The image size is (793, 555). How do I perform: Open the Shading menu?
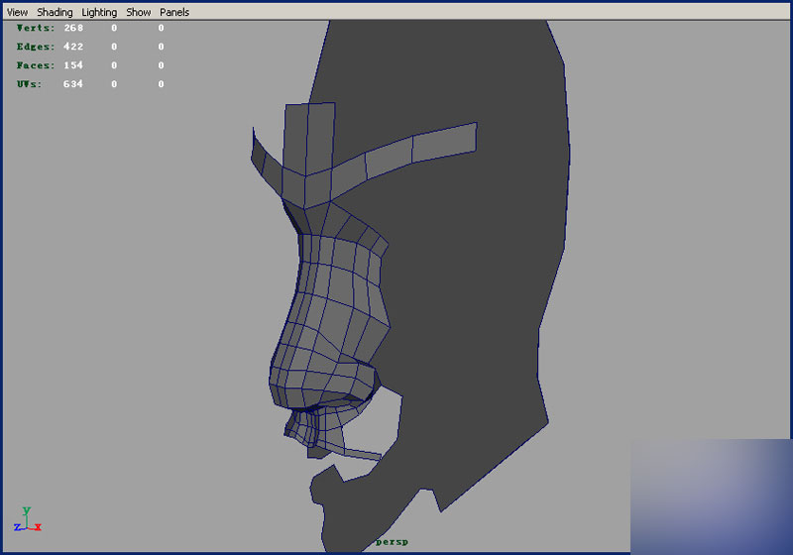(55, 12)
